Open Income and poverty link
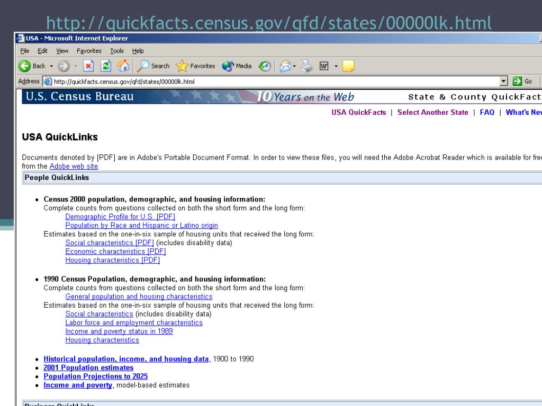 78,385
